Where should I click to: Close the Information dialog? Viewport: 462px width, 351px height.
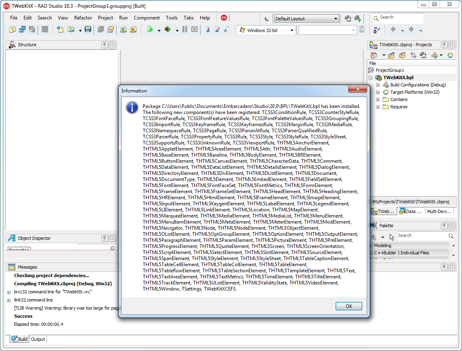[358, 89]
